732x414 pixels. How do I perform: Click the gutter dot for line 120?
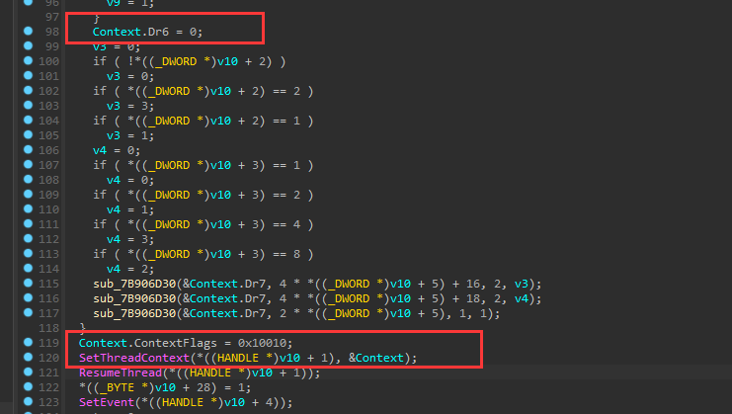click(27, 357)
